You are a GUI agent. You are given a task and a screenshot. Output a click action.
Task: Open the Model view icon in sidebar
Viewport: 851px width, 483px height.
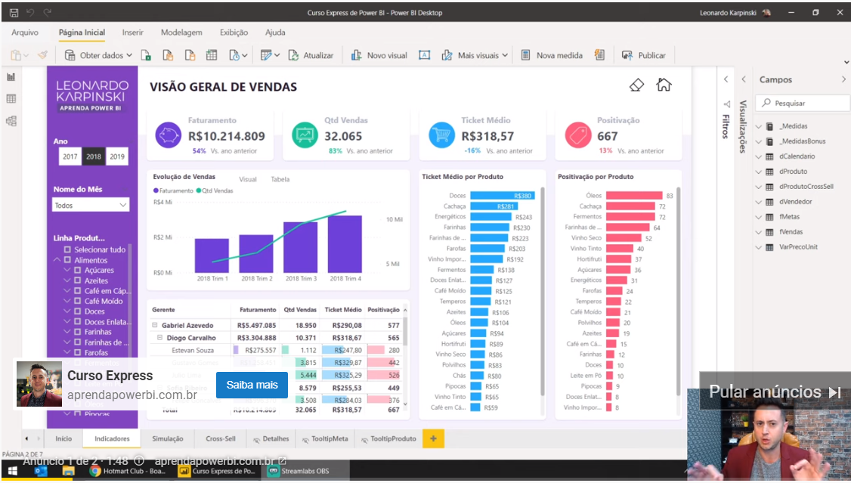pyautogui.click(x=11, y=121)
